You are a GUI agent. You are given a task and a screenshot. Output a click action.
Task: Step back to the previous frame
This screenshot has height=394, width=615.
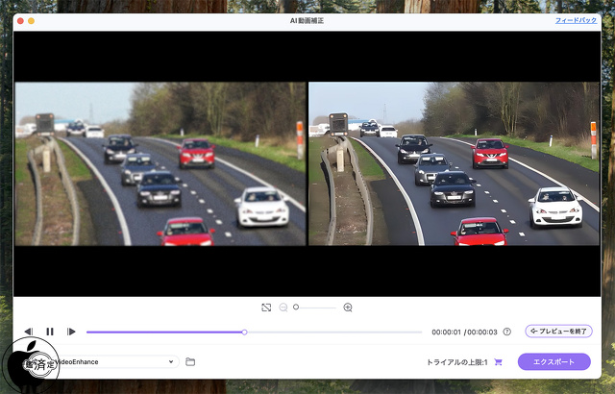coord(29,332)
